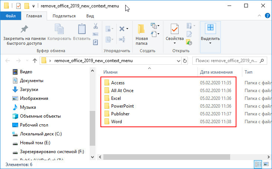
Task: Collapse the ribbon with the chevron
Action: [259, 16]
